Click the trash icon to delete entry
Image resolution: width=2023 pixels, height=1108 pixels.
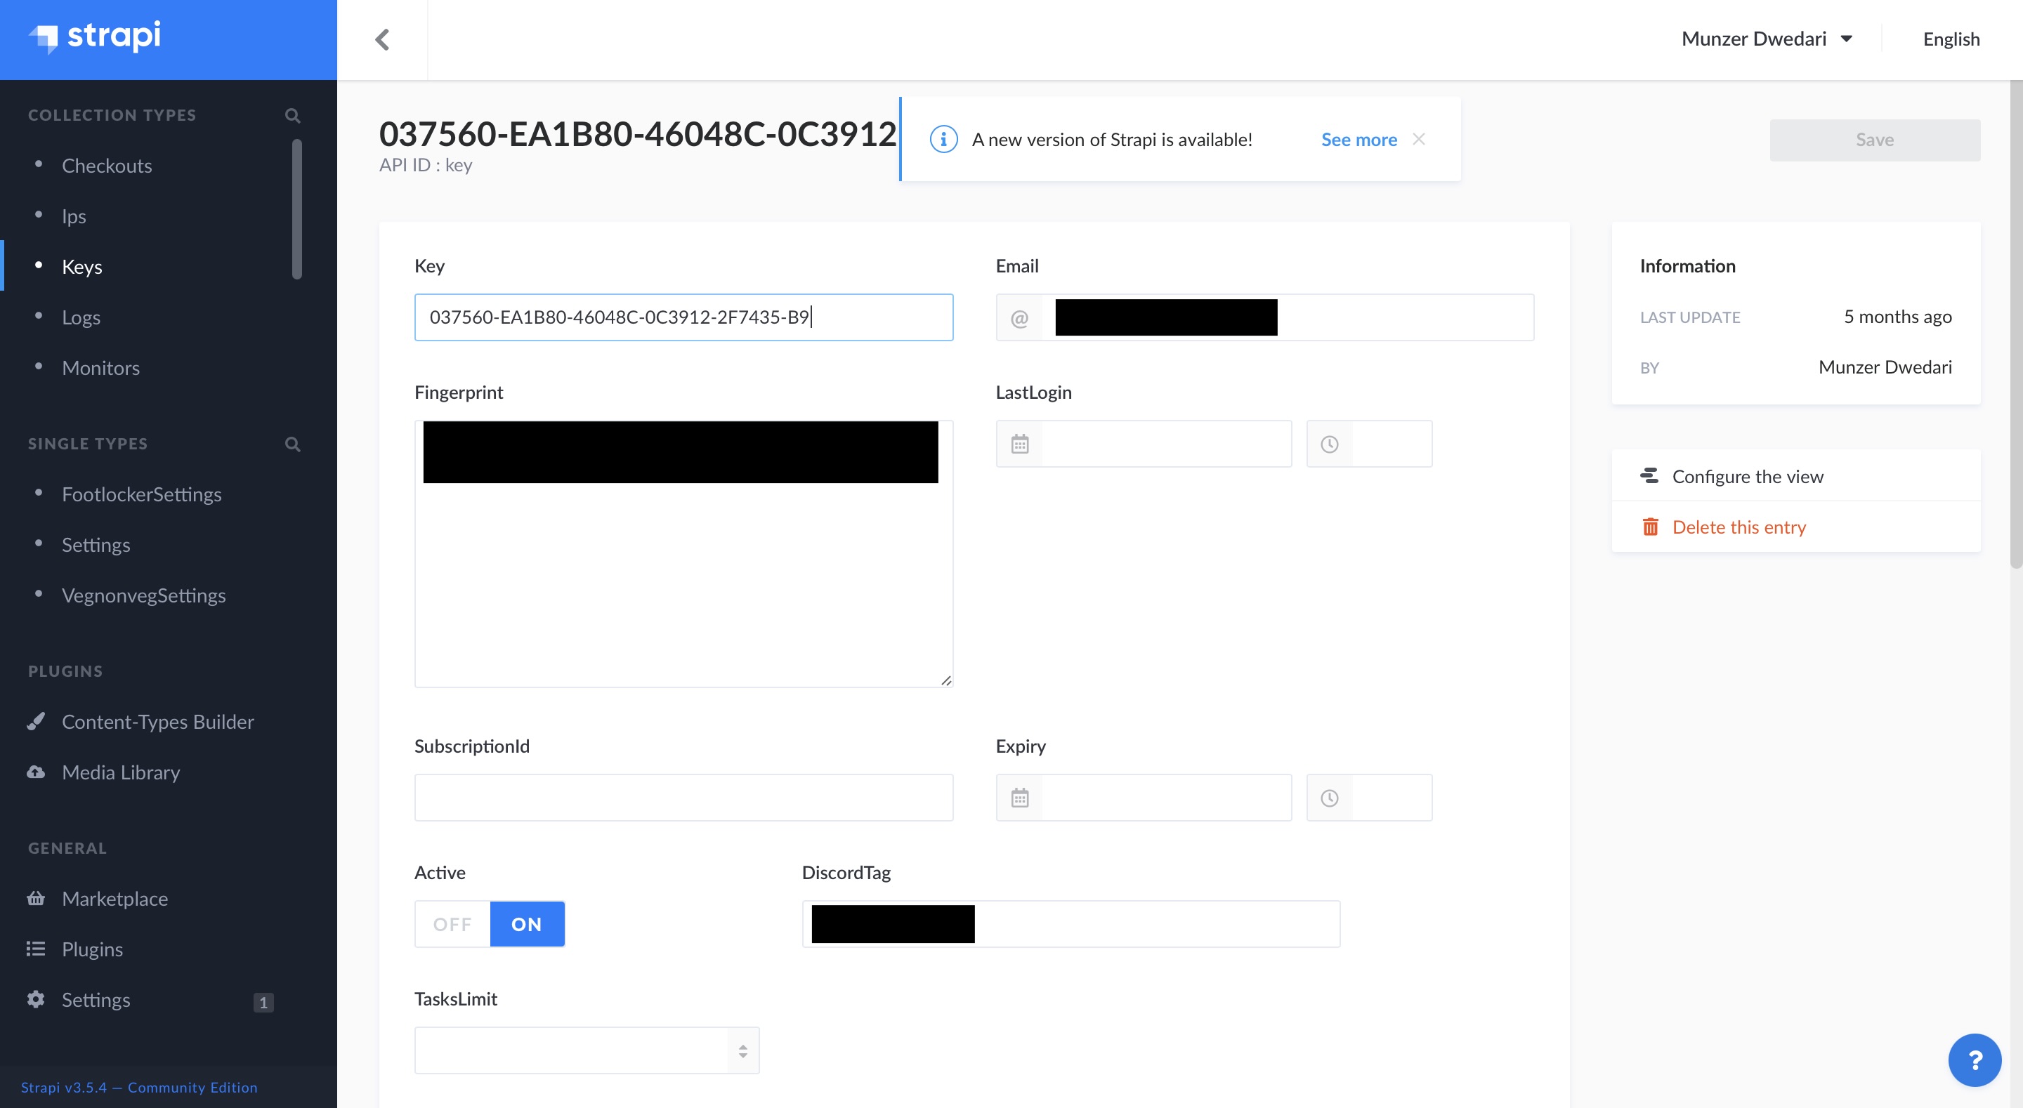coord(1650,527)
